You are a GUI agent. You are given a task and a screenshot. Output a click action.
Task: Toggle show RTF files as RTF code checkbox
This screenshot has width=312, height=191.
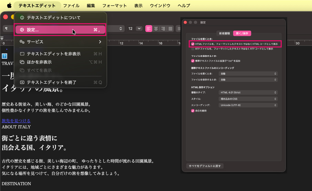pyautogui.click(x=193, y=49)
